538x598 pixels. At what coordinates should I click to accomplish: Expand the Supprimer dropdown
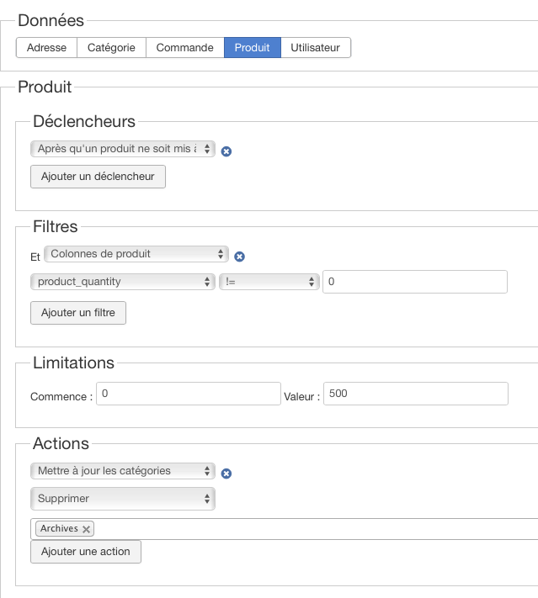123,499
